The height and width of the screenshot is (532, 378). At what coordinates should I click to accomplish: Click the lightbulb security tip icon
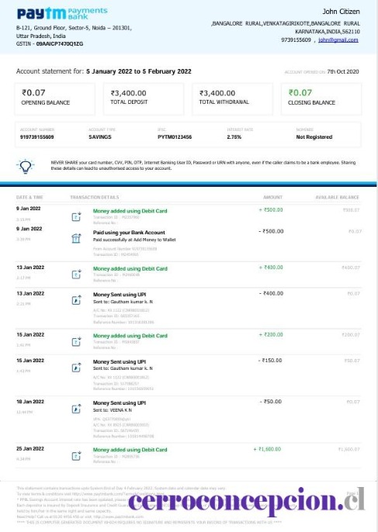26,166
